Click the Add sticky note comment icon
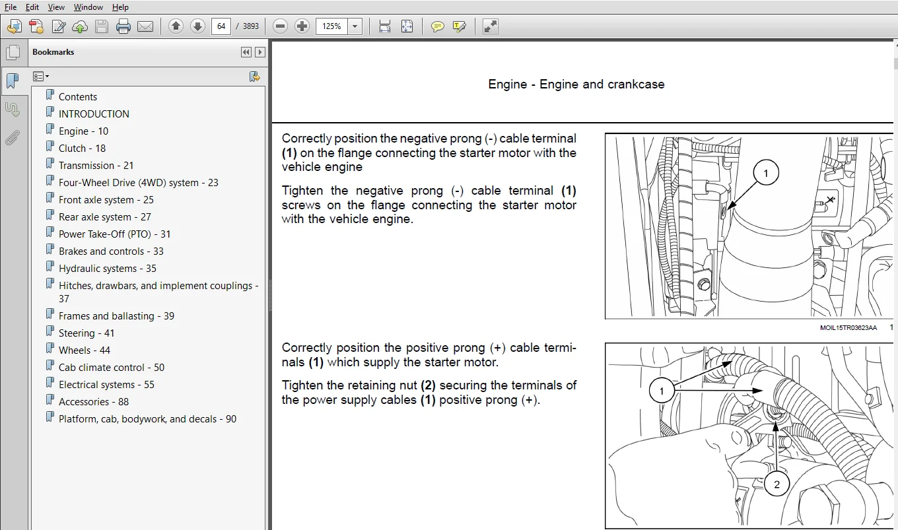This screenshot has height=530, width=898. pos(437,26)
